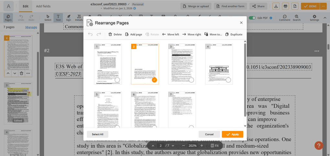Go to the previous page in the bottom bar
This screenshot has height=156, width=330.
pyautogui.click(x=153, y=145)
